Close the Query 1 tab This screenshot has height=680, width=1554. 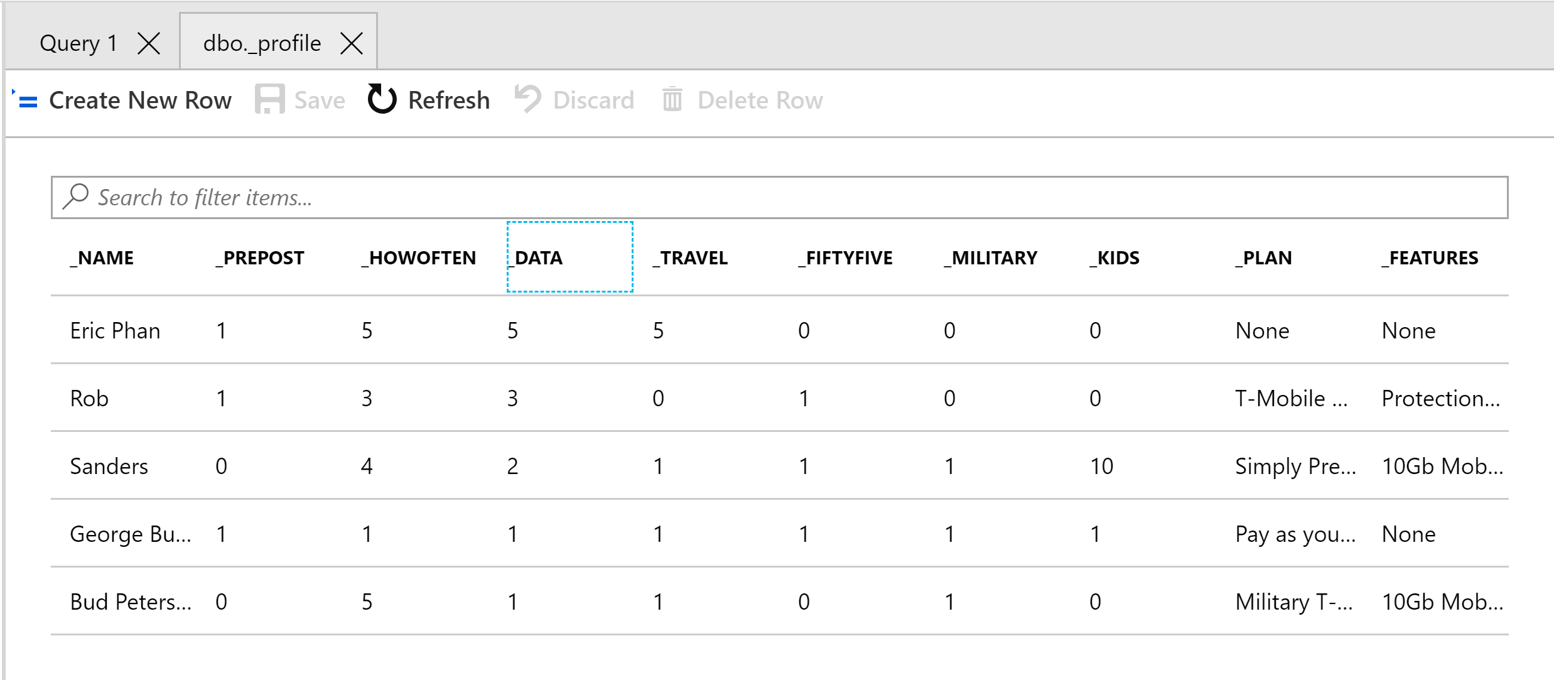pos(149,43)
